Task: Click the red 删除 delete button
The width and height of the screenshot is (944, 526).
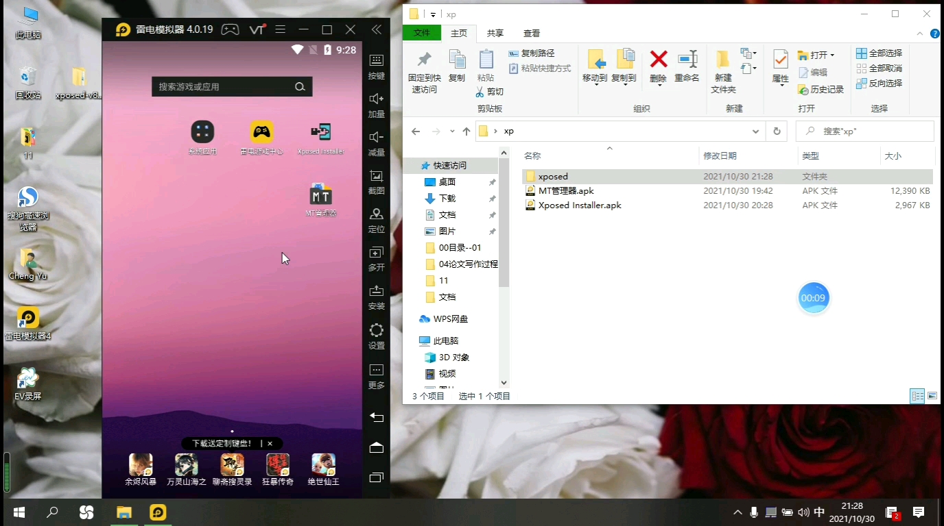Action: pos(658,66)
